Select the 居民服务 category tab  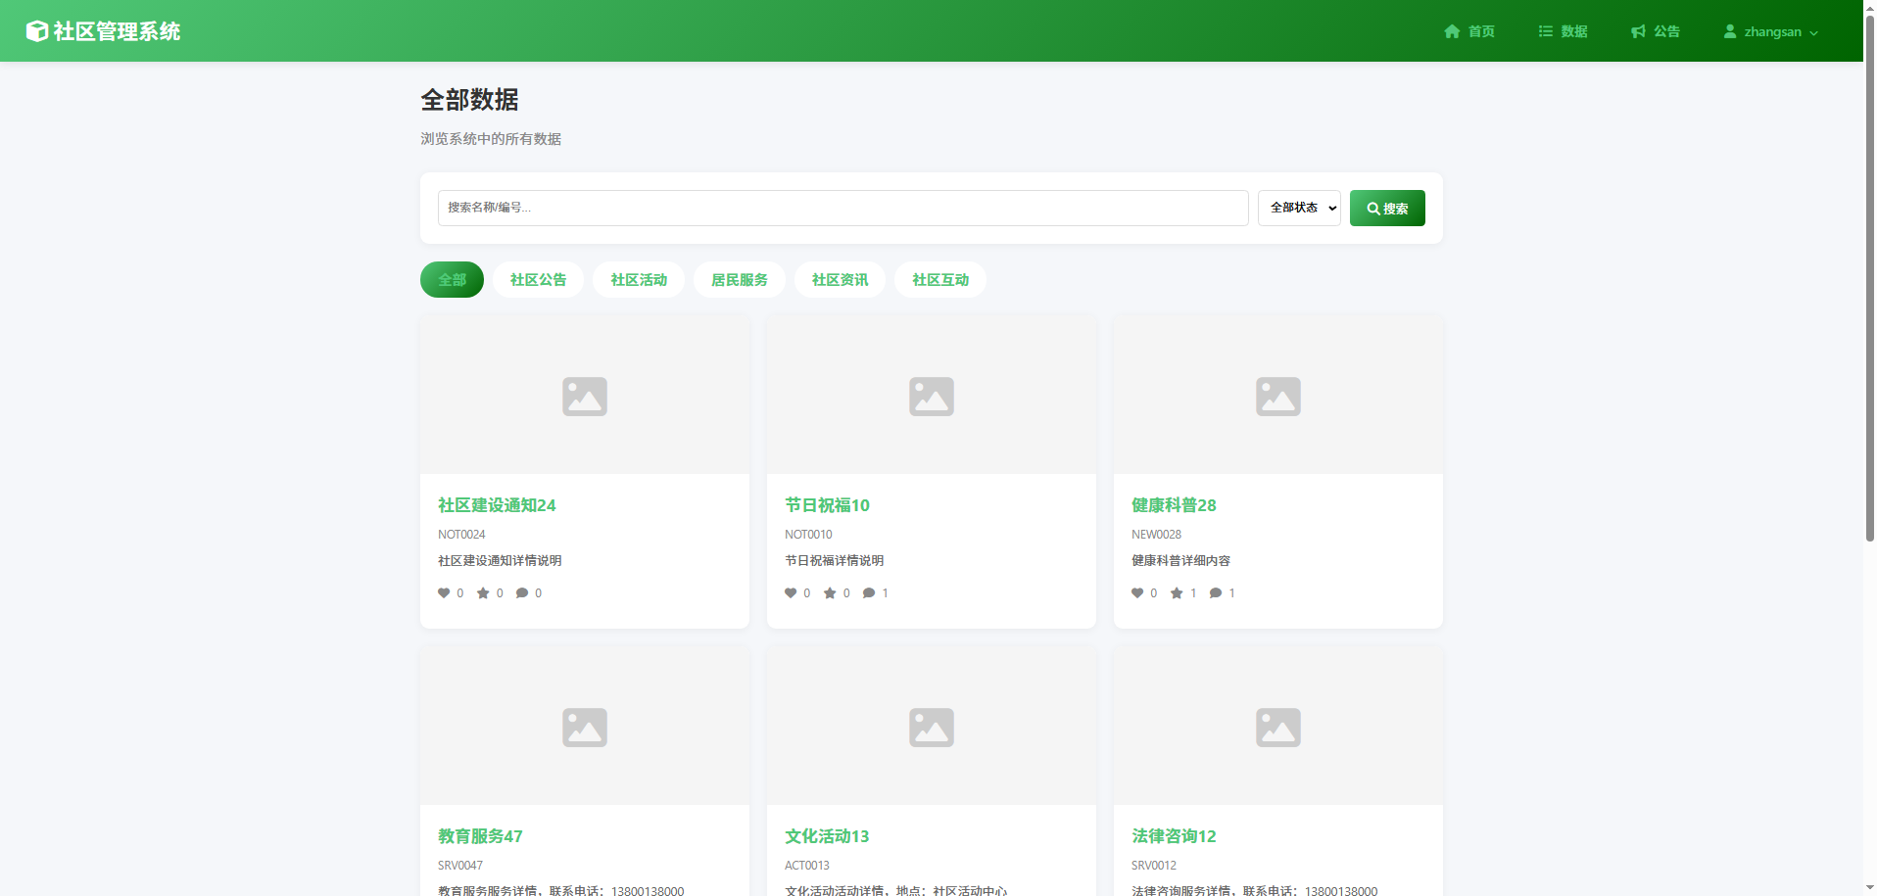click(x=740, y=280)
